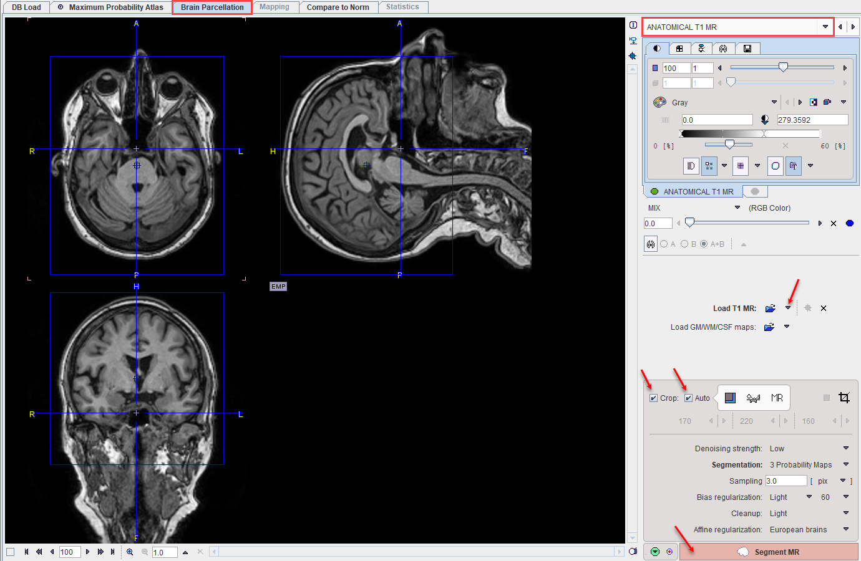
Task: Toggle the checkbox in the bottom-left status bar
Action: tap(10, 552)
